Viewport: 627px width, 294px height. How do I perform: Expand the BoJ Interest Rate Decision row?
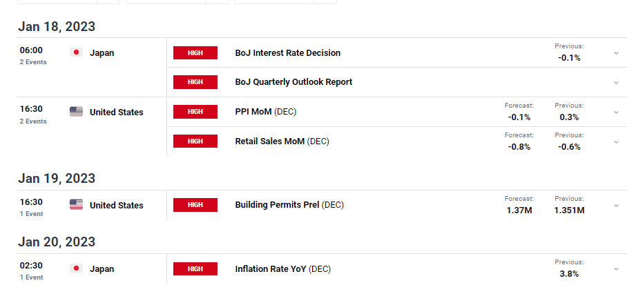pyautogui.click(x=616, y=53)
